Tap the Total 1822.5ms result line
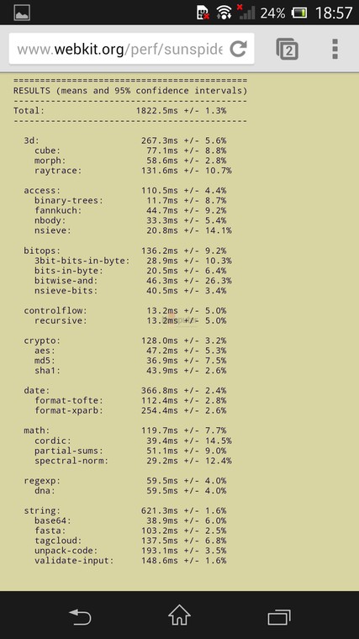This screenshot has width=359, height=639. point(119,110)
